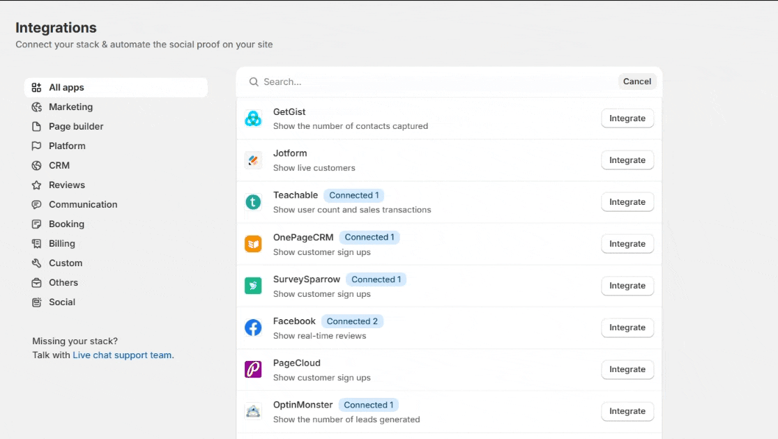778x439 pixels.
Task: Click the Teachable app logo
Action: [x=253, y=202]
